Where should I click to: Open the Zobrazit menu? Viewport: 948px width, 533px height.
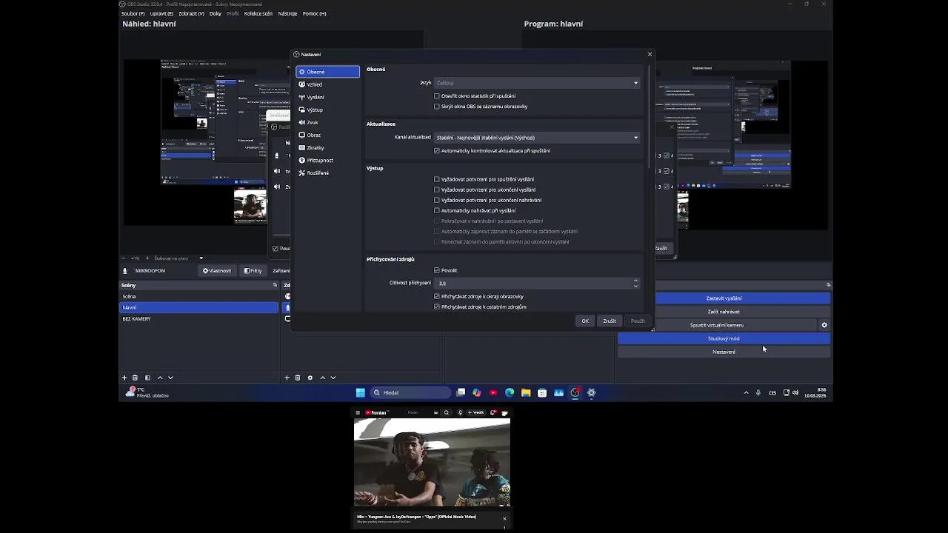point(192,13)
